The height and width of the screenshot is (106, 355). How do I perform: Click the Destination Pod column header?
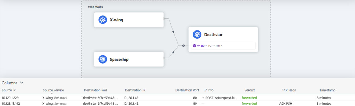coord(95,90)
